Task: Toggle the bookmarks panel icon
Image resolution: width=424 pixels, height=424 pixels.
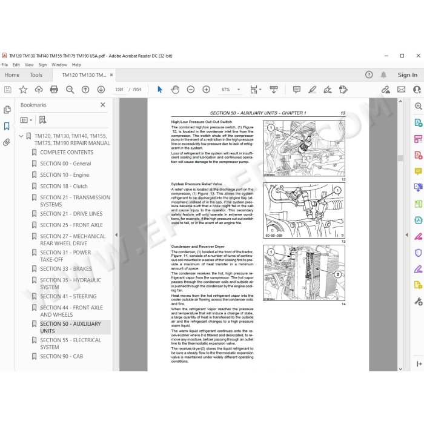Action: (x=7, y=126)
